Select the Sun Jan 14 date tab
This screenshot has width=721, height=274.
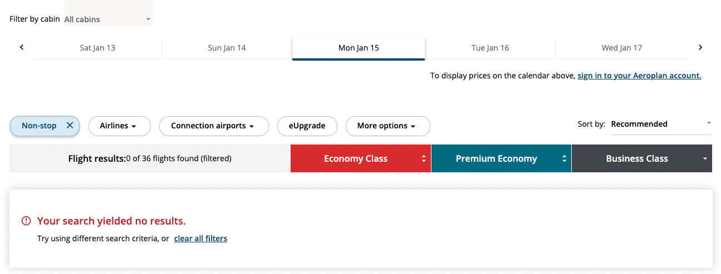227,48
